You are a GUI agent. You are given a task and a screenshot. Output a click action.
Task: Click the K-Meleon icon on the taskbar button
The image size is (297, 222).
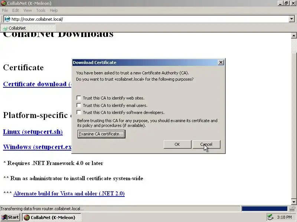(27, 218)
